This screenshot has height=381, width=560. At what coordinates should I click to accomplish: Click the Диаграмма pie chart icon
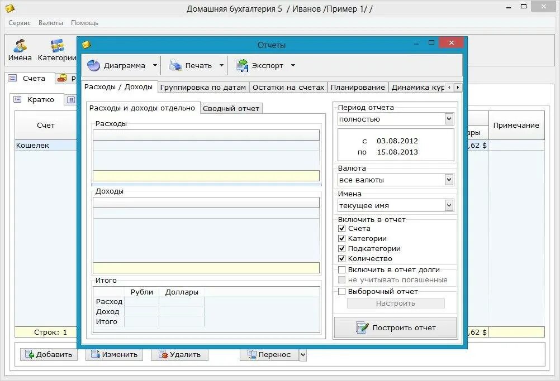click(x=93, y=66)
